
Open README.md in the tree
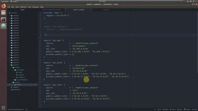(x=16, y=90)
